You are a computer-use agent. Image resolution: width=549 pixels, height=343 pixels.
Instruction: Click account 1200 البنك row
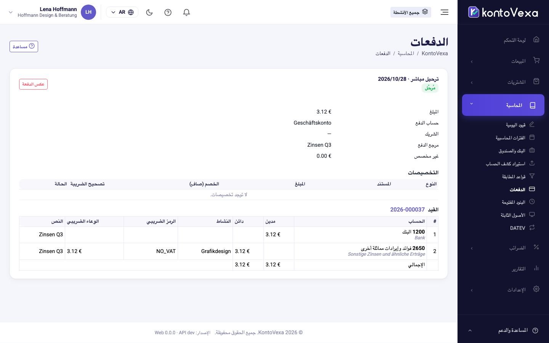coord(229,235)
